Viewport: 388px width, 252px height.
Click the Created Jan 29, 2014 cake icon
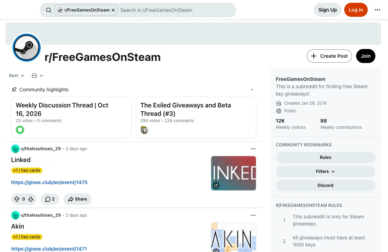279,103
